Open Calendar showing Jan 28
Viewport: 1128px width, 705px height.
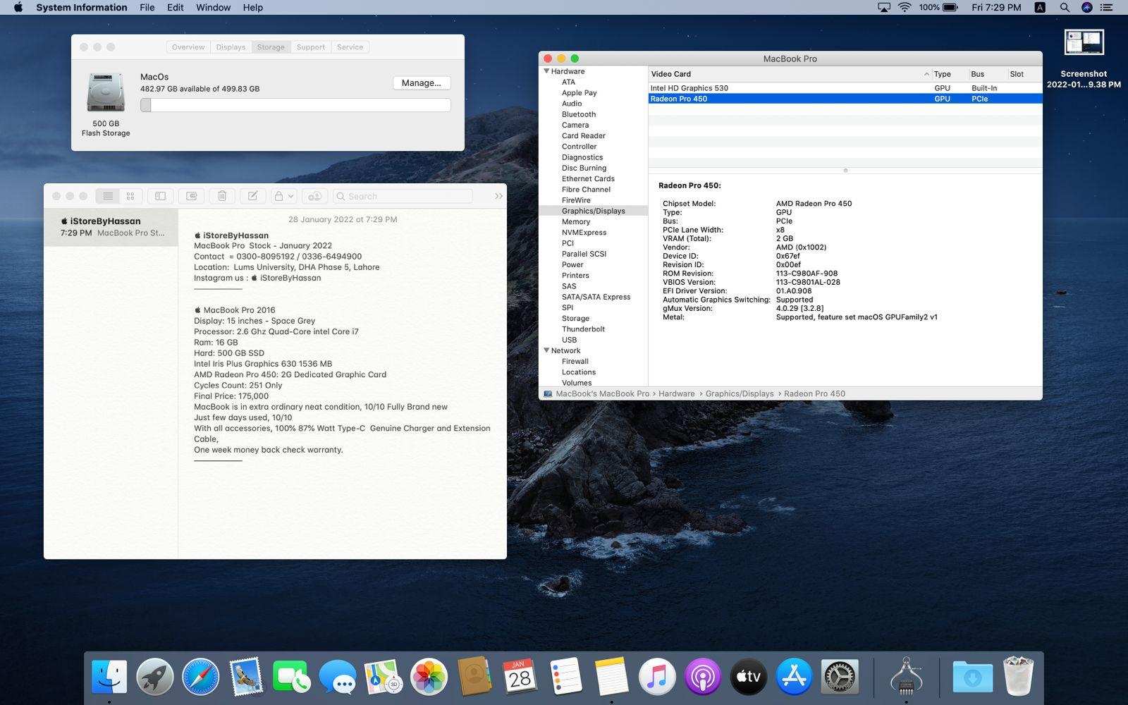[x=520, y=677]
